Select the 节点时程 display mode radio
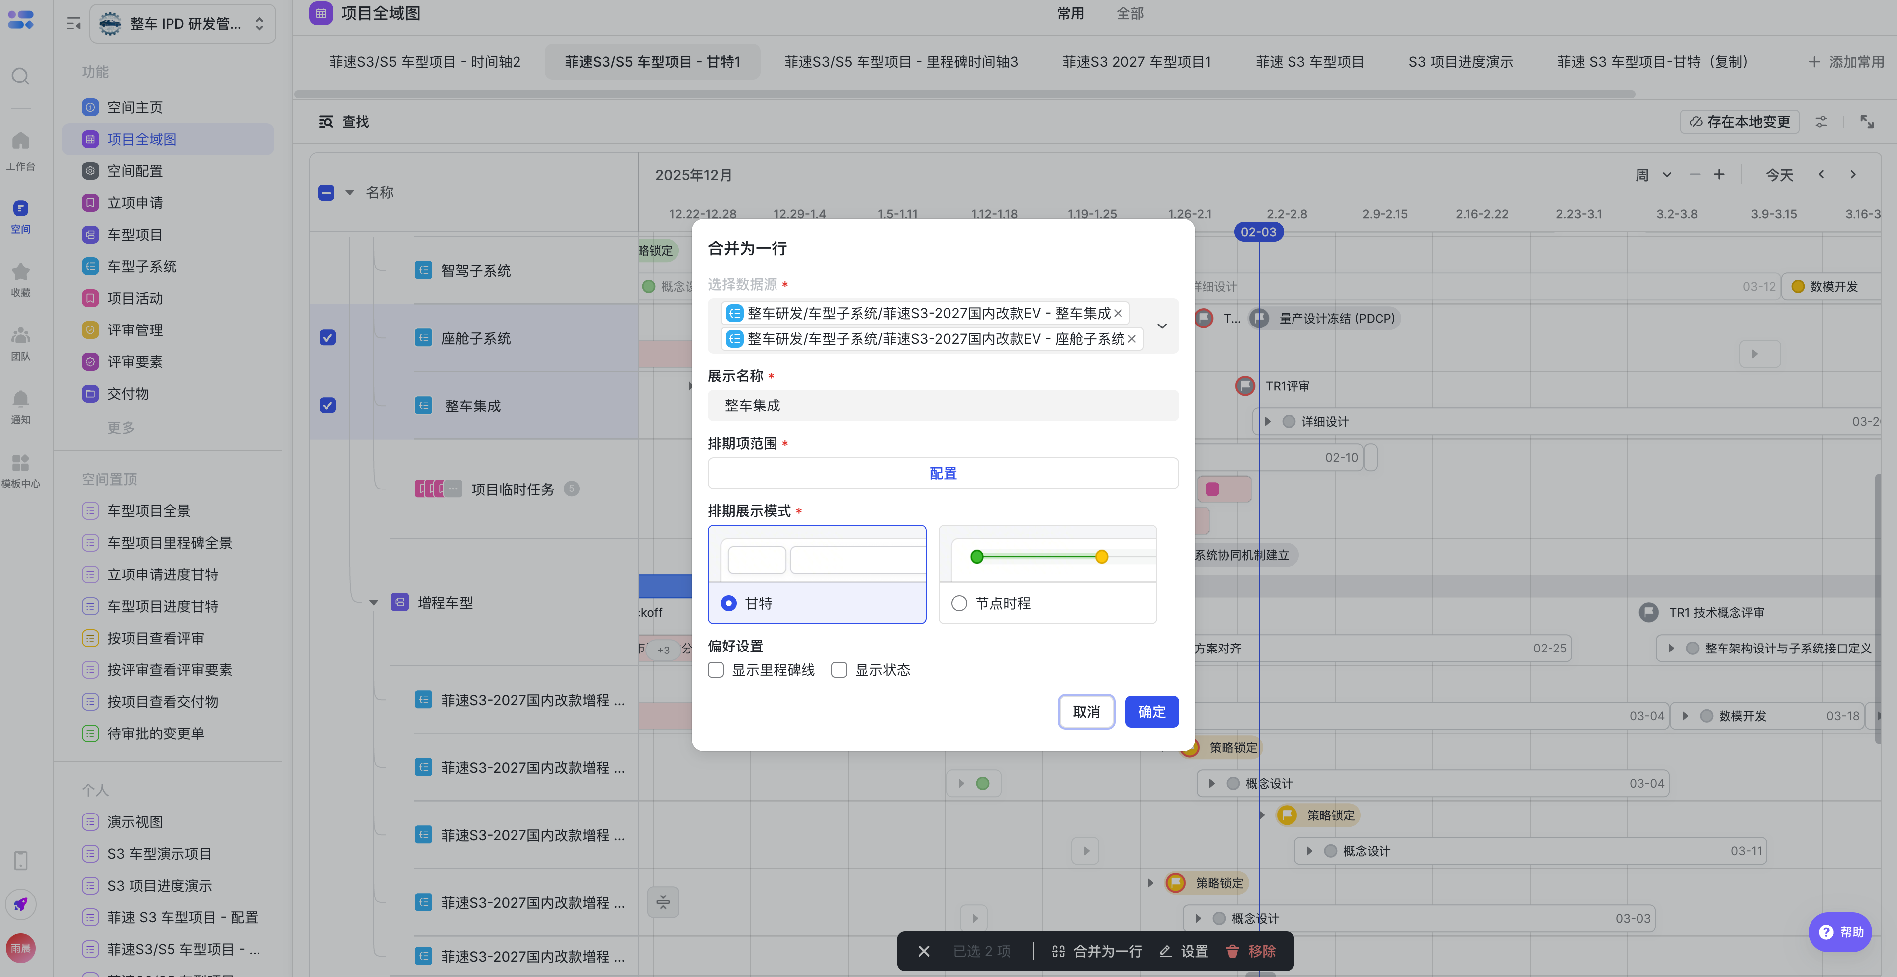The height and width of the screenshot is (977, 1897). coord(959,604)
